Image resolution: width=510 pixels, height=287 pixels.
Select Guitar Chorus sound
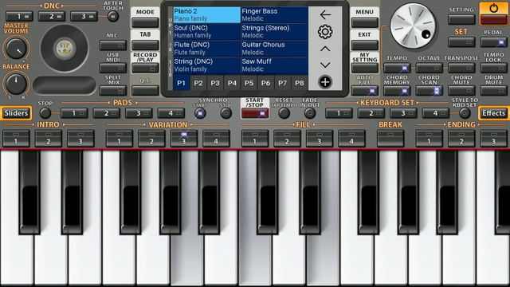click(274, 49)
